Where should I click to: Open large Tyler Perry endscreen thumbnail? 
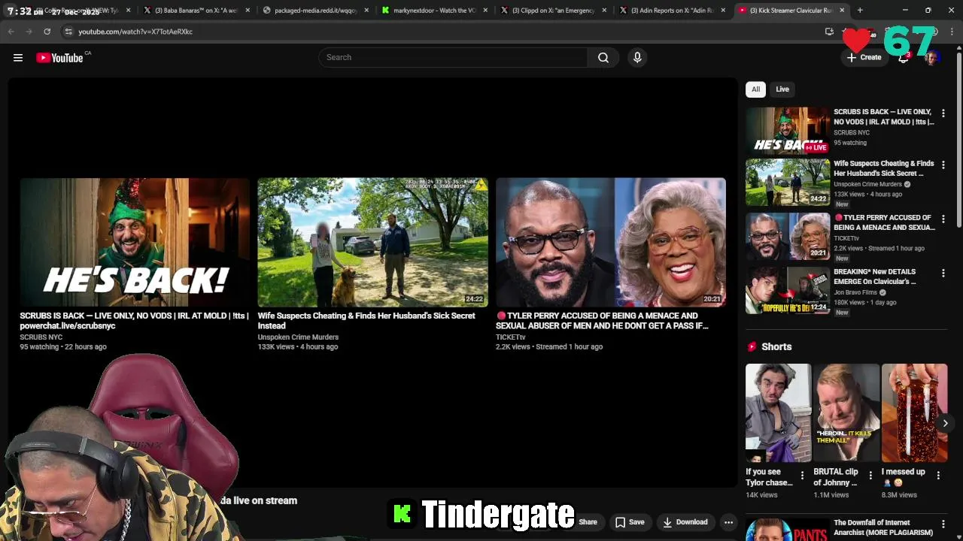click(611, 242)
